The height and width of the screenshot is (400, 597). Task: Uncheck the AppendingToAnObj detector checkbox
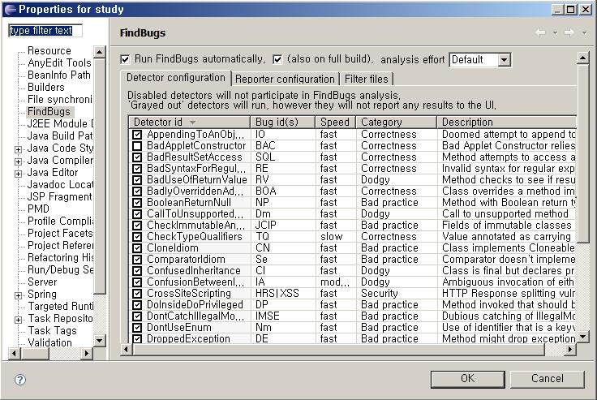point(137,135)
